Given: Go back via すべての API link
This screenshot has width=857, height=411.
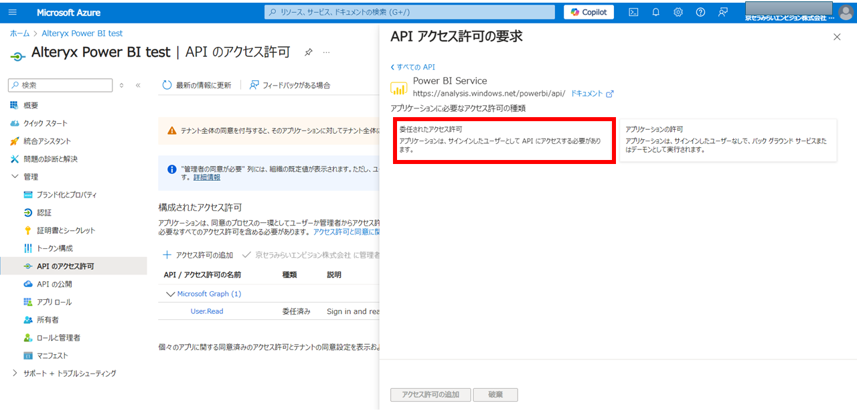Looking at the screenshot, I should 412,67.
